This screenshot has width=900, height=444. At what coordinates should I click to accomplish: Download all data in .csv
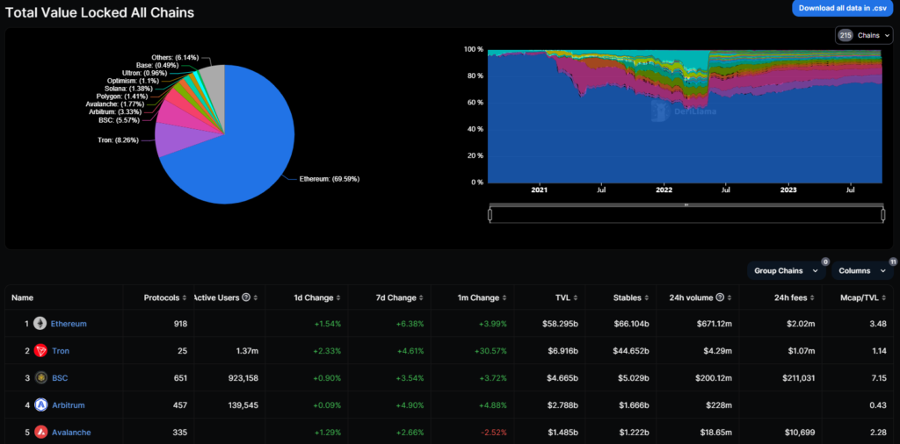842,8
